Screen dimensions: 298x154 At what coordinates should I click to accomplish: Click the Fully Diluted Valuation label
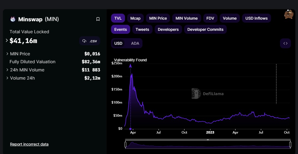tap(32, 62)
